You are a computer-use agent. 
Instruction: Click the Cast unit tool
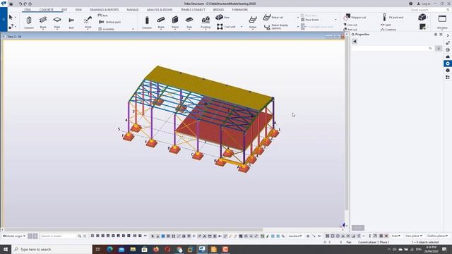tap(226, 27)
